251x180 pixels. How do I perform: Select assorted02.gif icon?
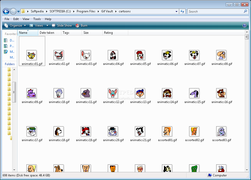pos(194,131)
